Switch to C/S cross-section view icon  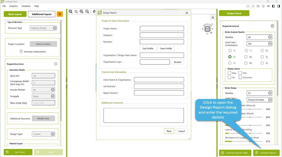pyautogui.click(x=248, y=6)
